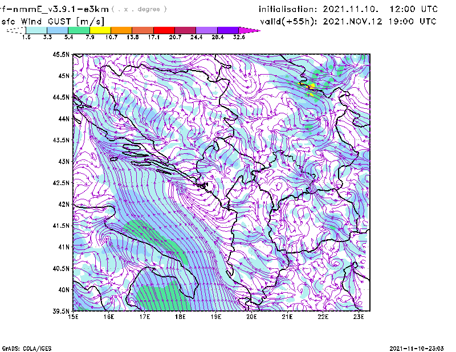
Task: Click the longitude label '15E'
Action: 73,317
